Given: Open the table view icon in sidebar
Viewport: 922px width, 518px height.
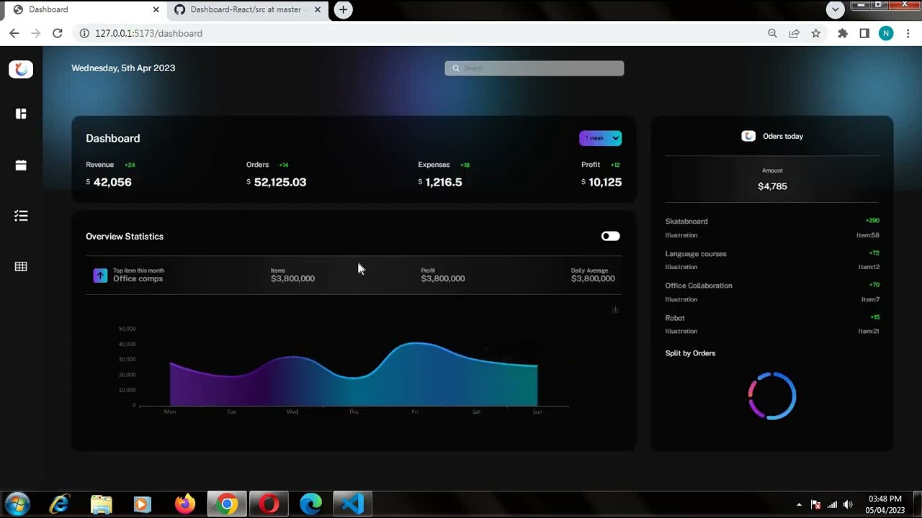Looking at the screenshot, I should (x=21, y=266).
